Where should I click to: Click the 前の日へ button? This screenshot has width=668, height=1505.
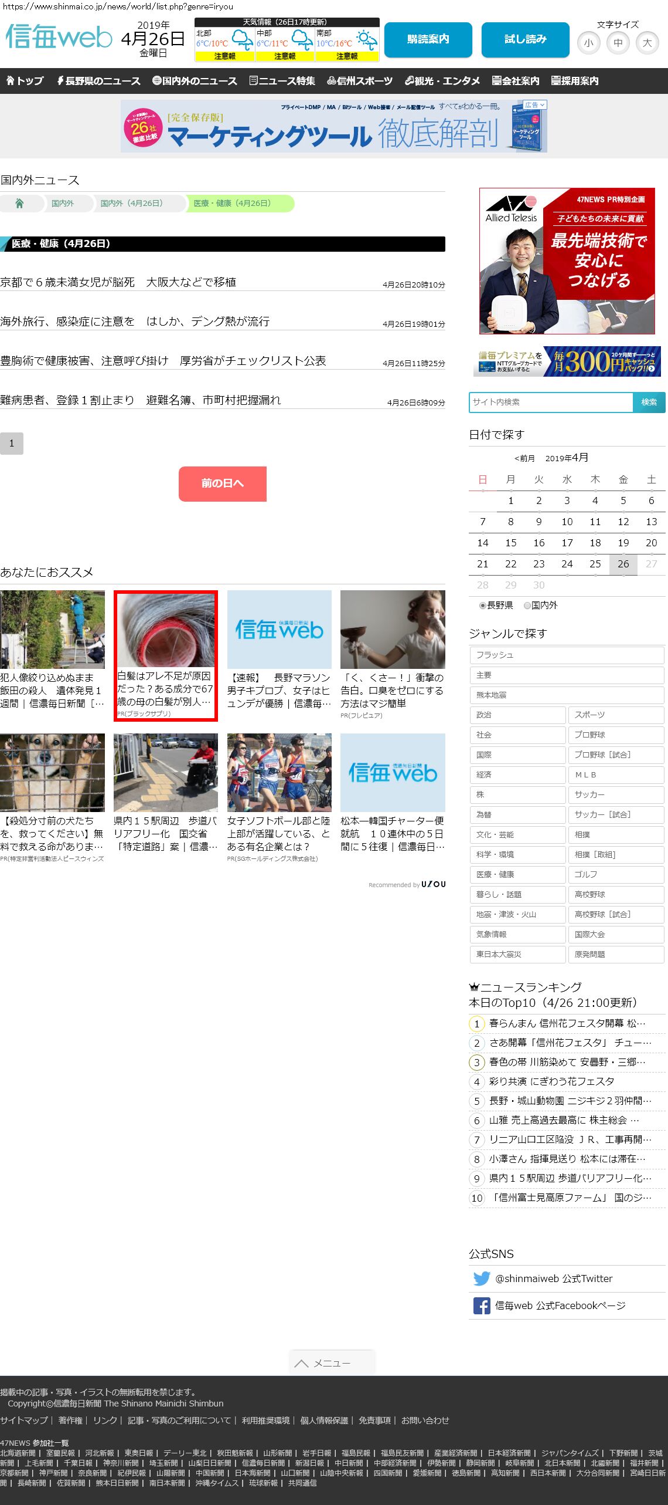pos(222,483)
